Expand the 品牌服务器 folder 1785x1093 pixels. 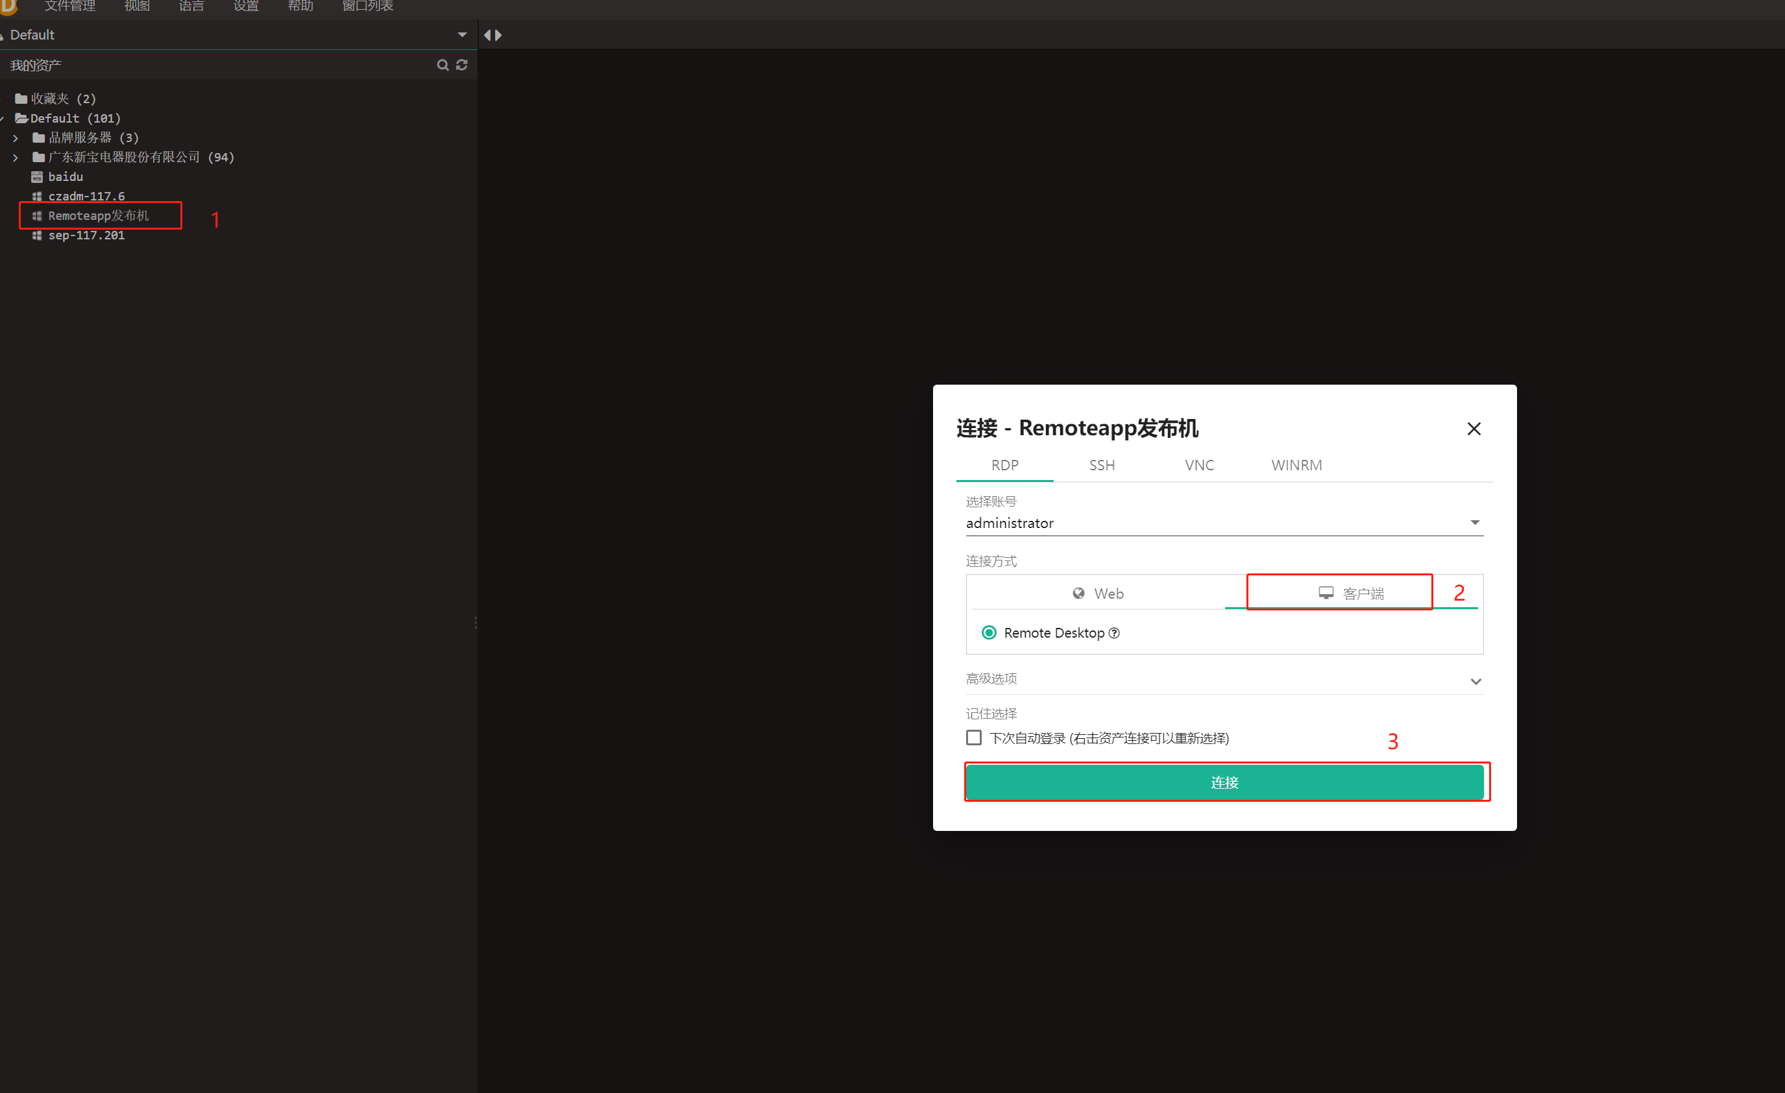tap(15, 138)
